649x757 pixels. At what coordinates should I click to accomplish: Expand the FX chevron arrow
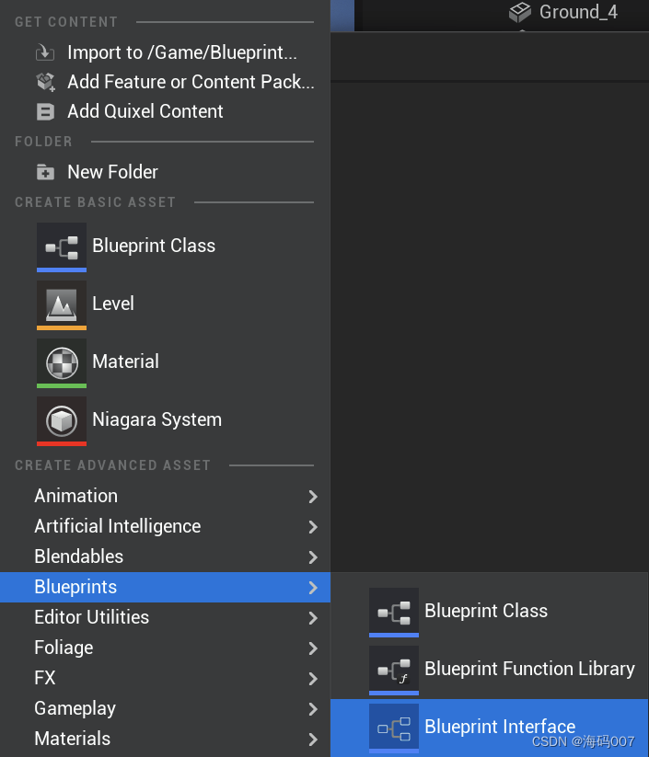click(313, 679)
